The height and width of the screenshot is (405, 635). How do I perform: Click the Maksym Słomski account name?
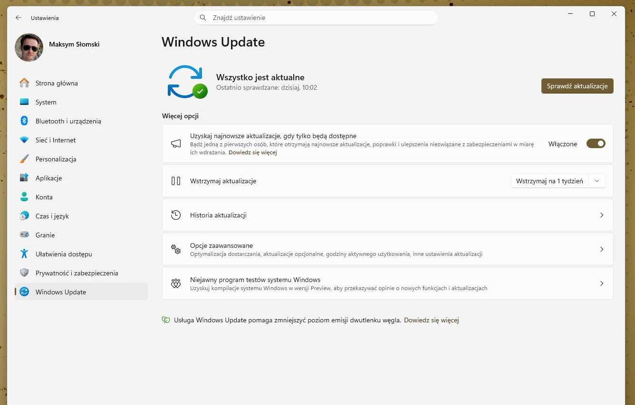tap(74, 44)
